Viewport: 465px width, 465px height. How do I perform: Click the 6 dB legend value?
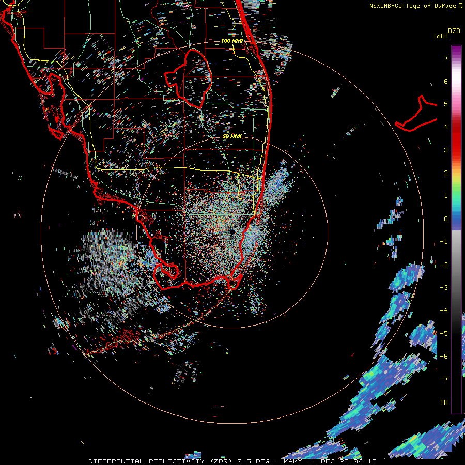446,81
